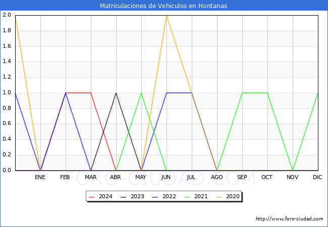Click the orange 2020 legend swatch

coord(219,197)
